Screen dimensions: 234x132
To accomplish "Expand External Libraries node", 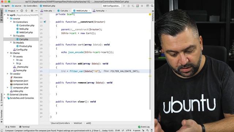I will point(5,95).
